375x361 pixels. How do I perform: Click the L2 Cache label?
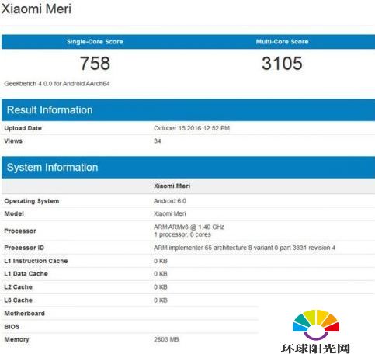[x=19, y=287]
